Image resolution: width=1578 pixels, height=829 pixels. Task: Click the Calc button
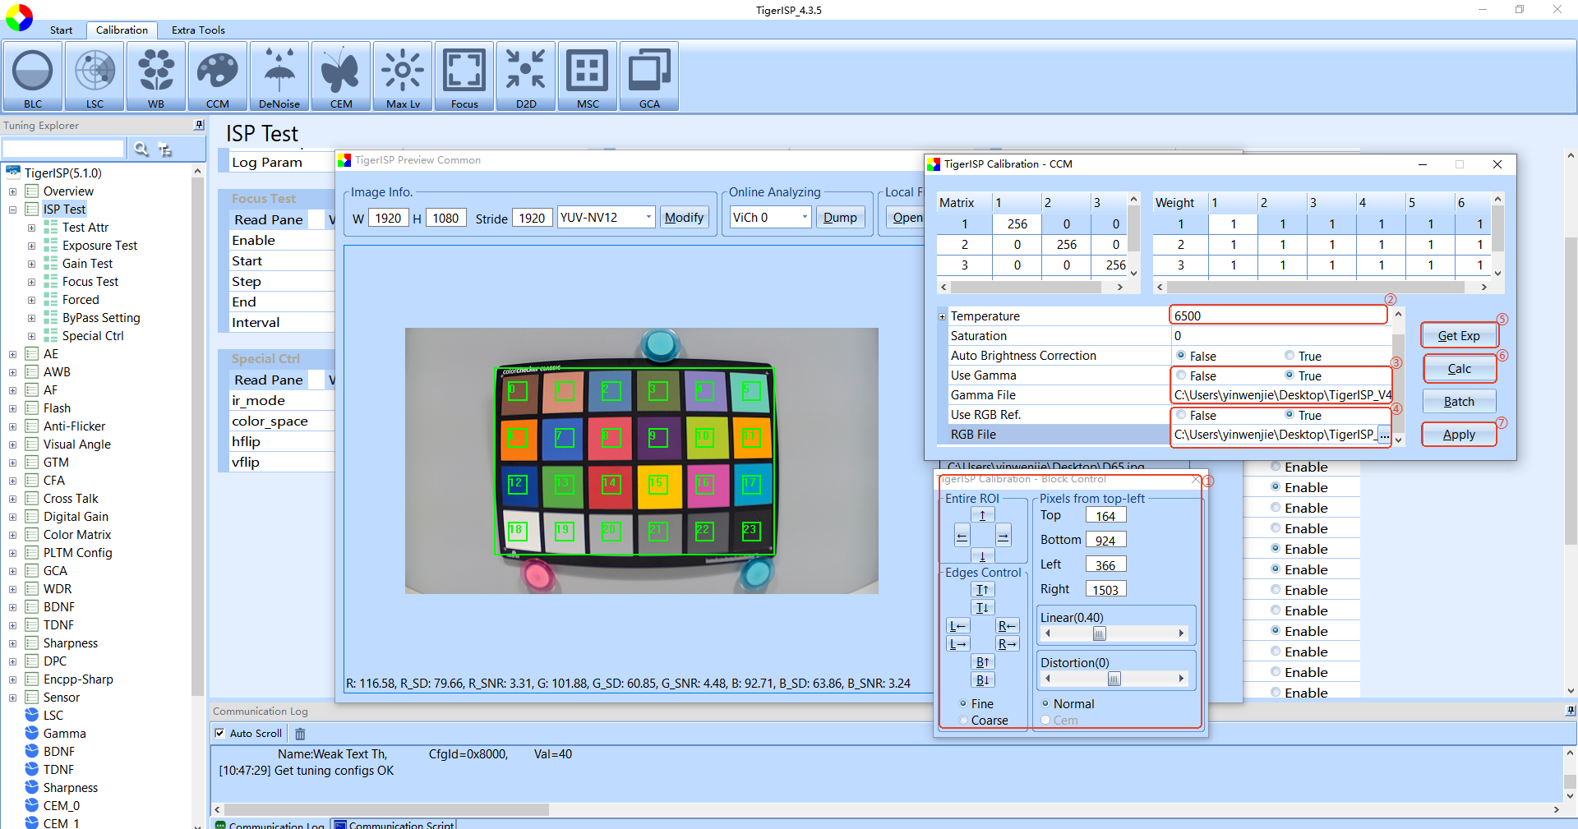coord(1459,369)
